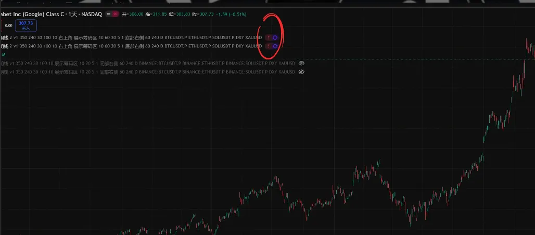
Task: Click the first indicator's purple reload icon
Action: point(275,38)
